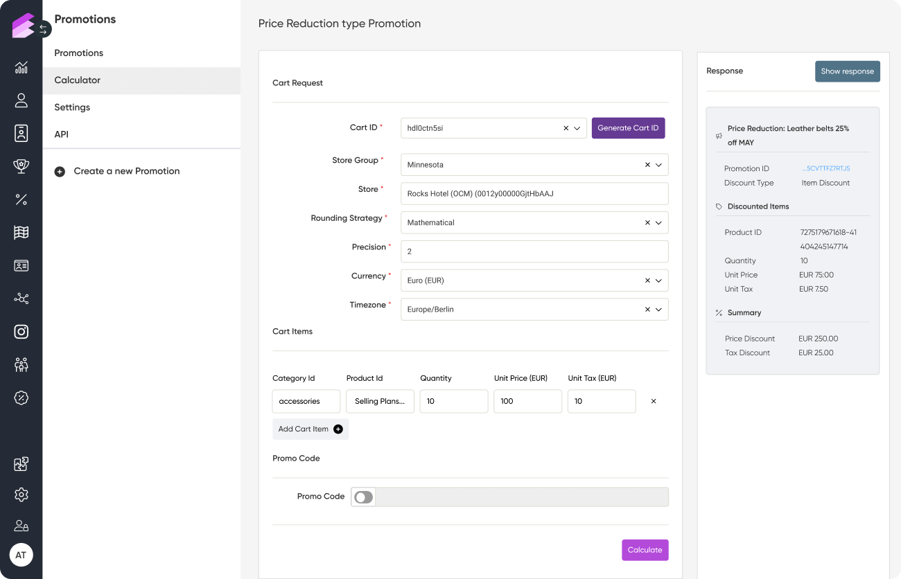Click the trophy icon in sidebar
This screenshot has width=901, height=579.
(21, 166)
